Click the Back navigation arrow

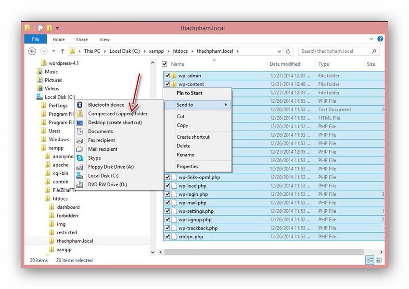pos(31,51)
